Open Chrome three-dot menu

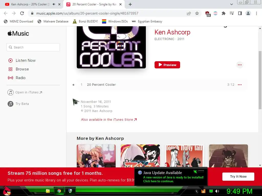pos(256,13)
